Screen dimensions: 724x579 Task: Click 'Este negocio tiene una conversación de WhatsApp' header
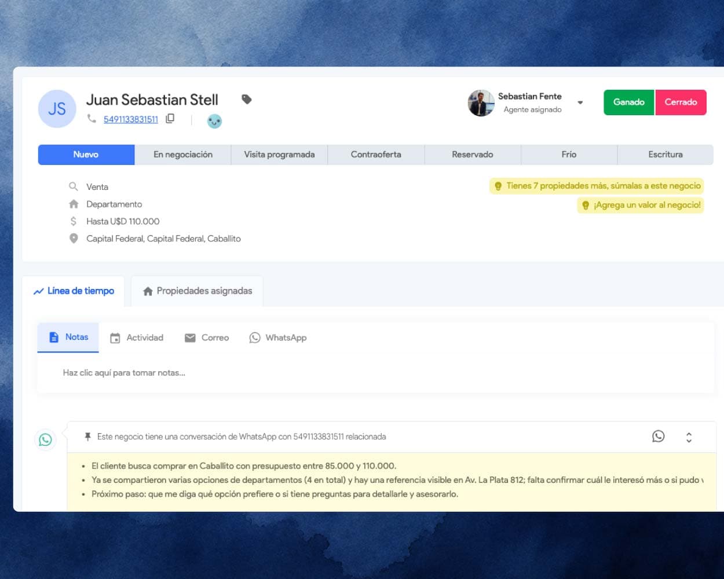[242, 437]
